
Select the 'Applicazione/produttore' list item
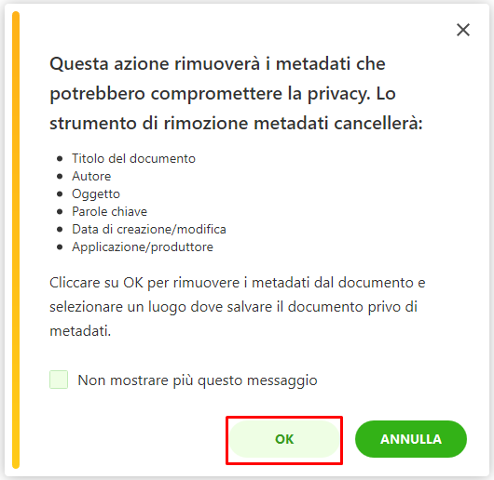[x=143, y=247]
